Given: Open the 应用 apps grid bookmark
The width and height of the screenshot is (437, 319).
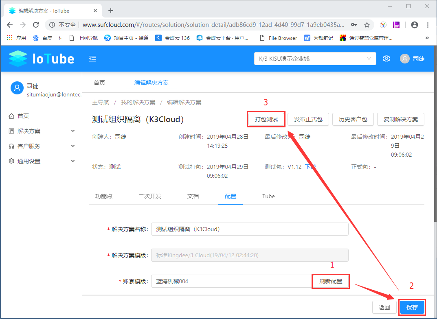Looking at the screenshot, I should click(x=16, y=38).
